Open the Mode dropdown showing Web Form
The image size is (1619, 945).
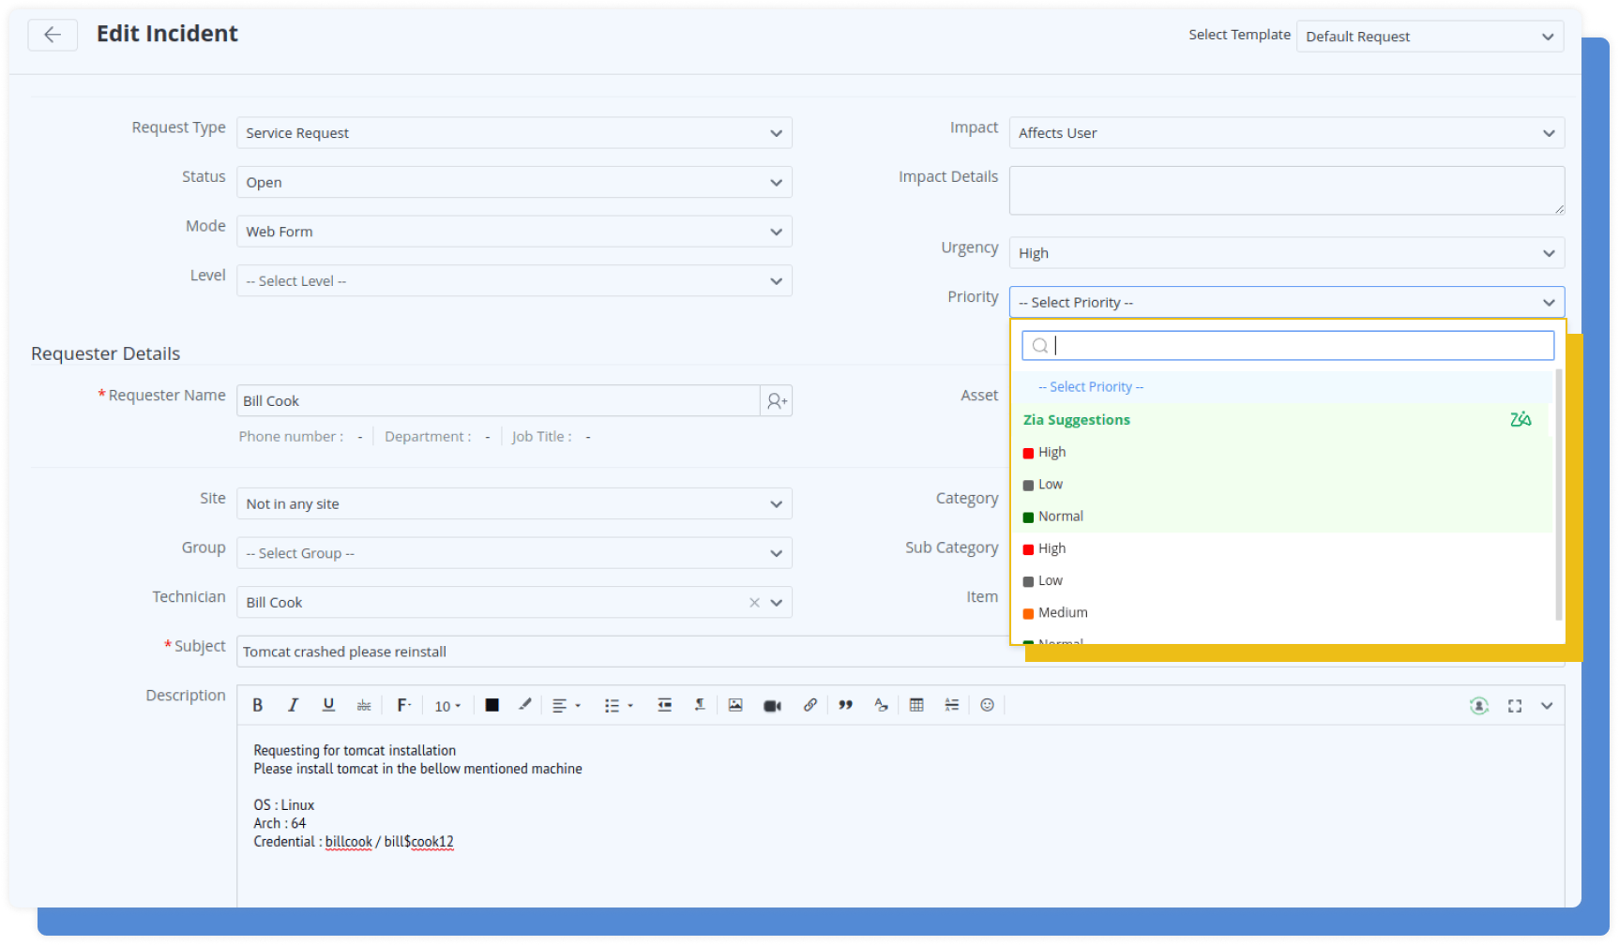click(514, 232)
